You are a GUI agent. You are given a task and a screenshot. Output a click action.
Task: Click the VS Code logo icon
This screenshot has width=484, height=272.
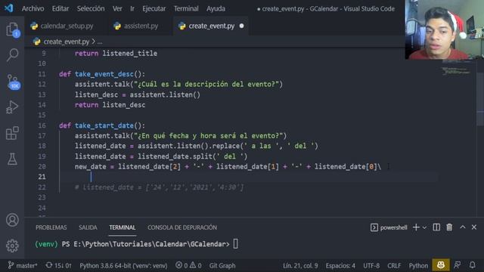[8, 8]
